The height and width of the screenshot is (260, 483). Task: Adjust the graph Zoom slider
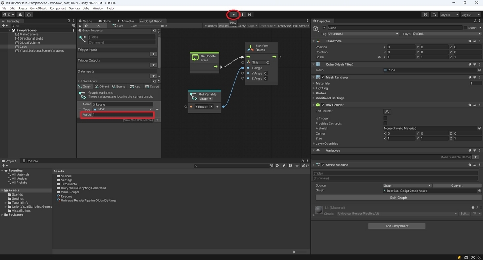tap(151, 26)
